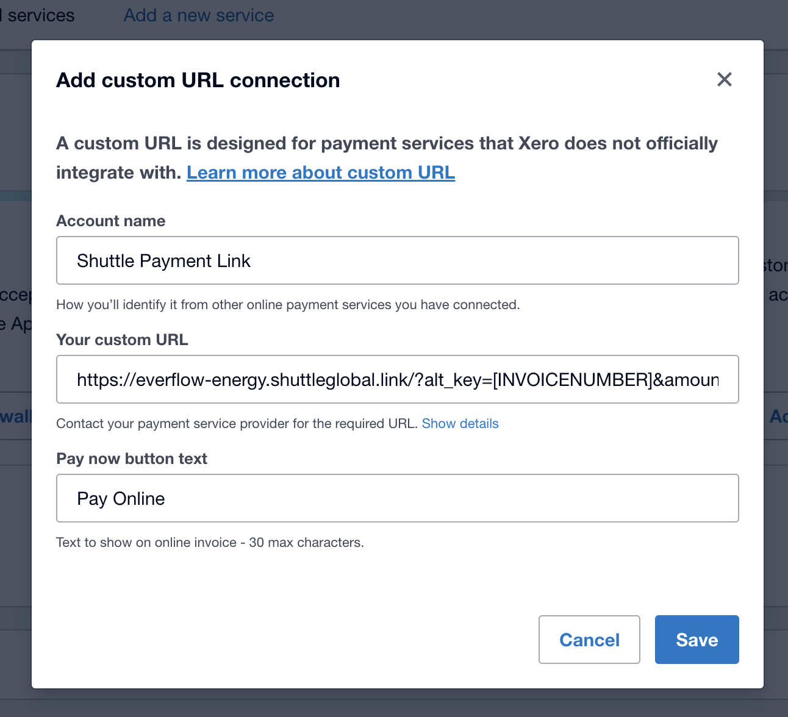The height and width of the screenshot is (717, 788).
Task: Click the custom URL description paragraph
Action: tap(387, 144)
